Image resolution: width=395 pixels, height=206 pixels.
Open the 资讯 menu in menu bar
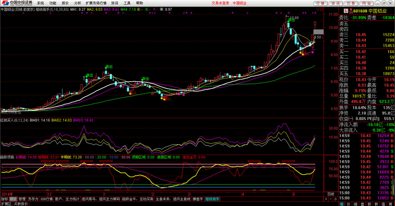tap(115, 3)
